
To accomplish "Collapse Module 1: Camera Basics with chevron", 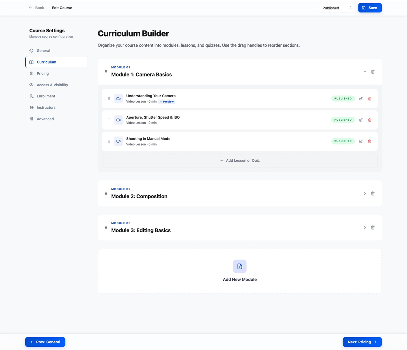I will [x=365, y=72].
